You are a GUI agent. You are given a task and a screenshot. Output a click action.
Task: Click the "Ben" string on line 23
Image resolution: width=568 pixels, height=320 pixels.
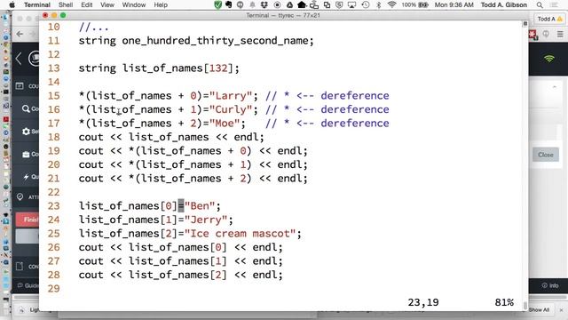click(200, 206)
